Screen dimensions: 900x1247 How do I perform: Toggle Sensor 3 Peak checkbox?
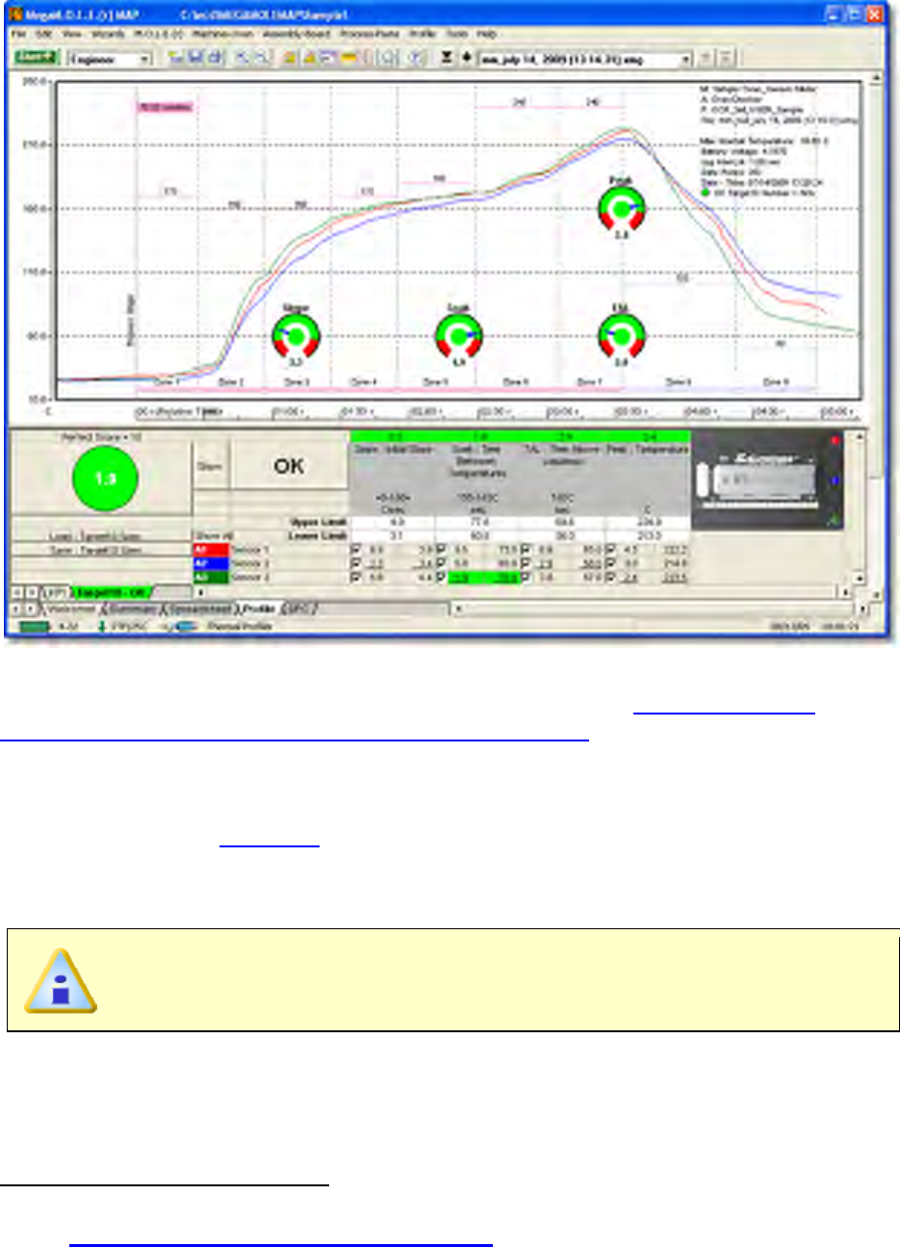point(611,577)
